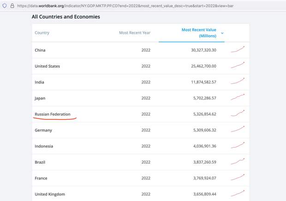The width and height of the screenshot is (286, 201).
Task: Sort table by Most Recent Year header
Action: [x=135, y=33]
